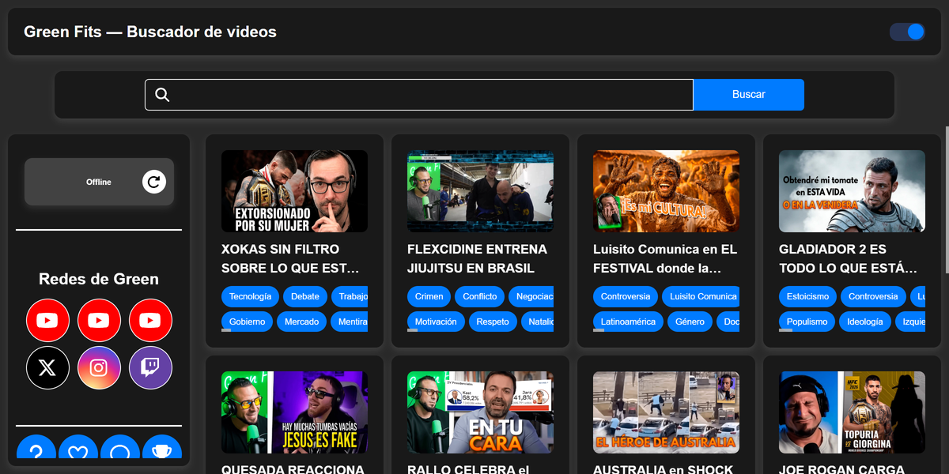This screenshot has width=949, height=474.
Task: Click the heart icon in the sidebar
Action: coord(78,447)
